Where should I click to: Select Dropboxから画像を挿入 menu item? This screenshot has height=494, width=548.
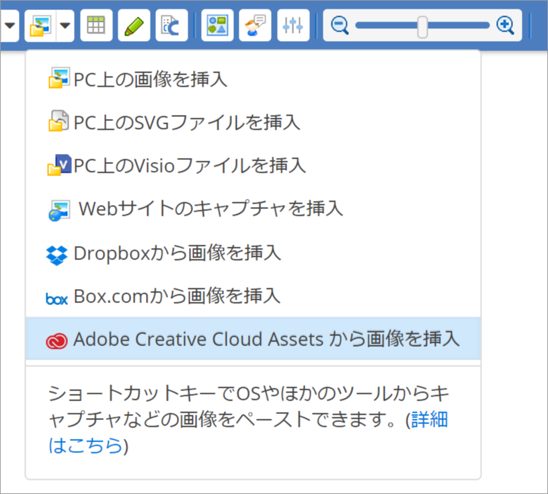tap(177, 253)
